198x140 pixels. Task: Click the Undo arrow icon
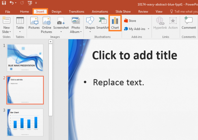click(12, 3)
